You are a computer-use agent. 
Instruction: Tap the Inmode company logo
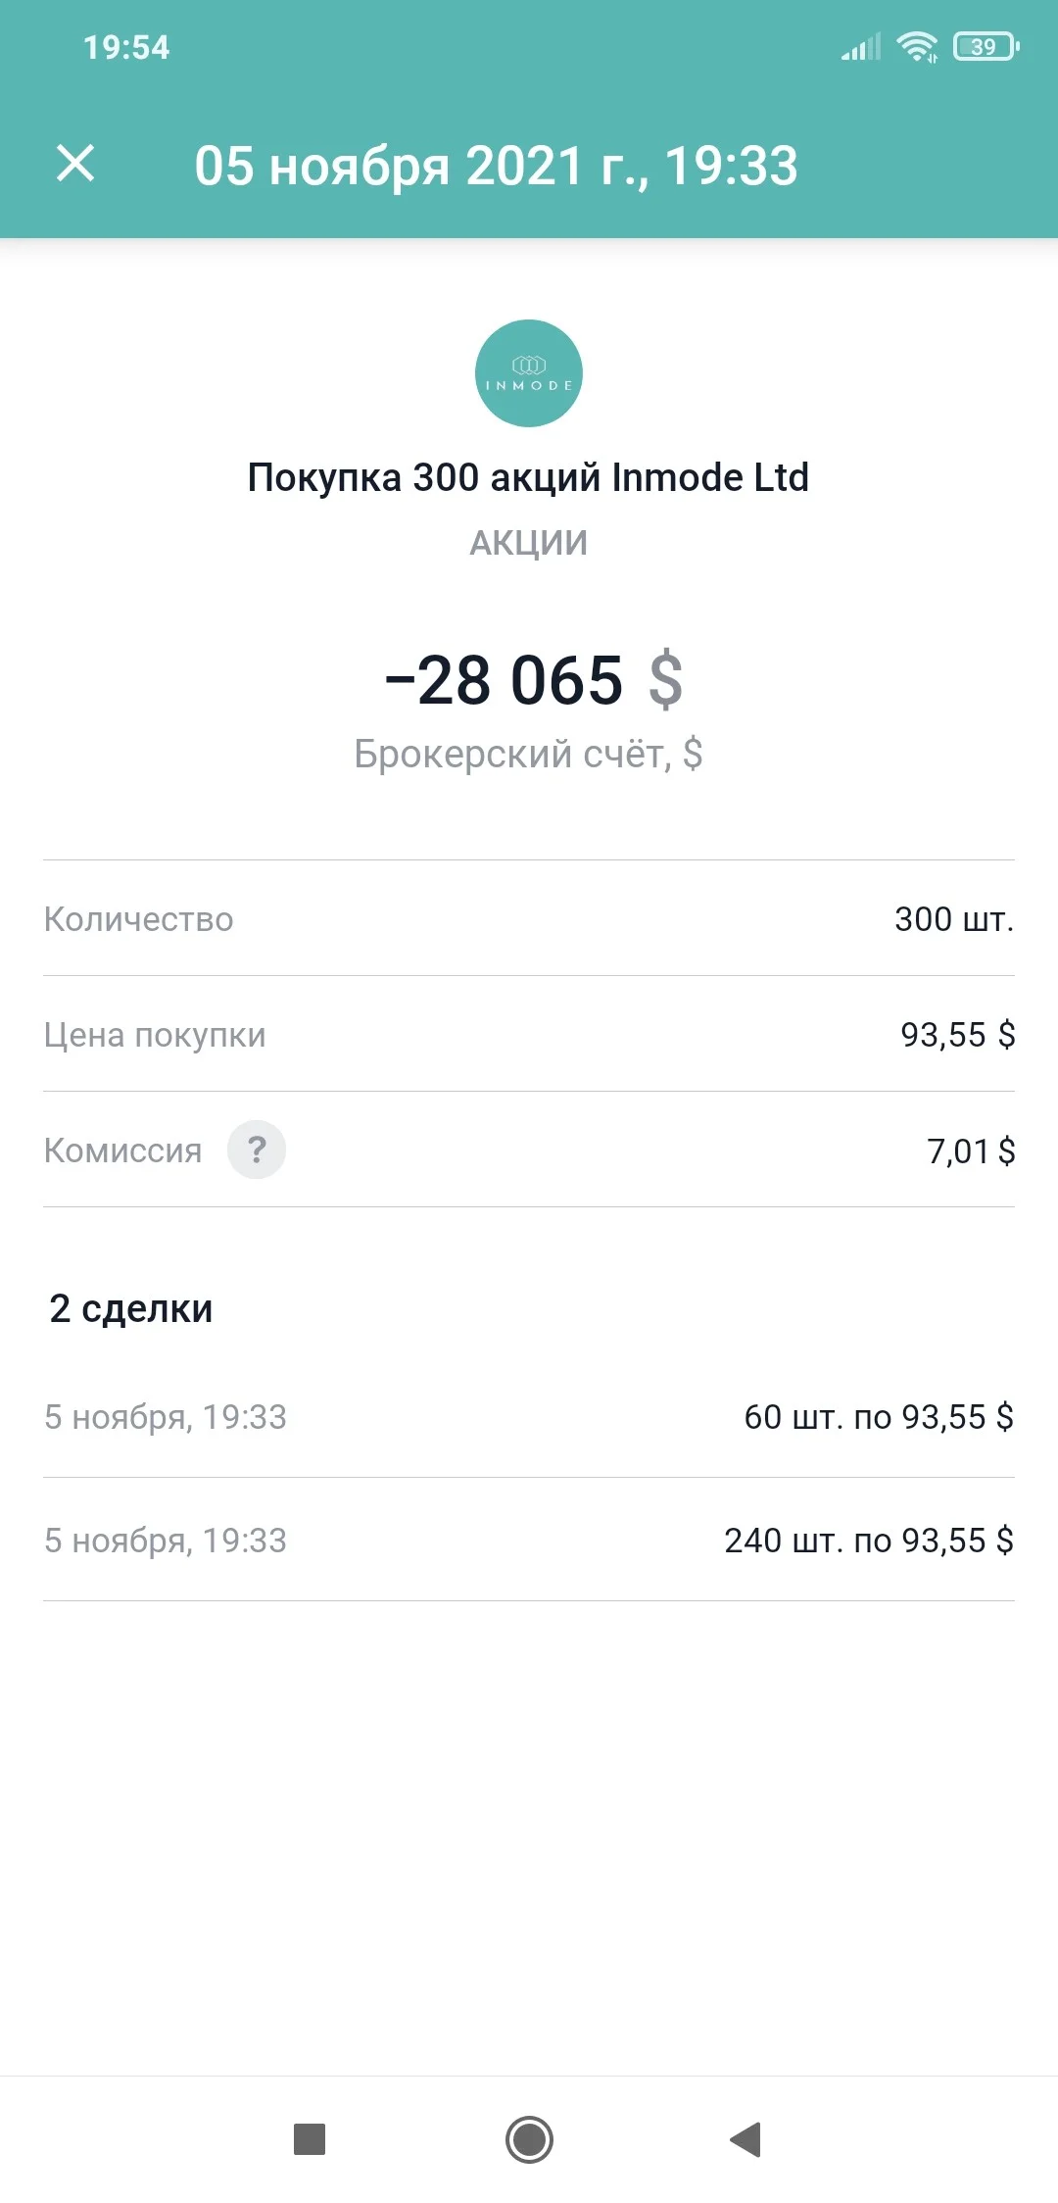tap(529, 373)
